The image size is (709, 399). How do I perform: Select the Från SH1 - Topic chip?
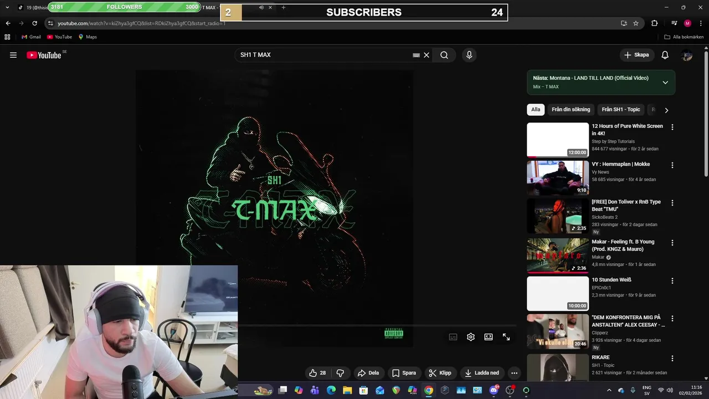(x=621, y=110)
